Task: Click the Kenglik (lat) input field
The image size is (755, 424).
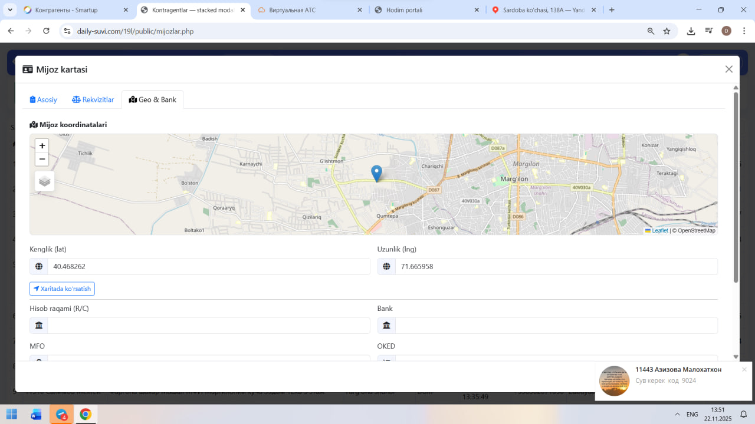Action: point(208,267)
